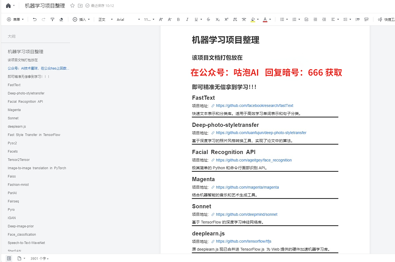The image size is (395, 262).
Task: Click the document title 机器学习项目整理 in header
Action: tap(45, 6)
